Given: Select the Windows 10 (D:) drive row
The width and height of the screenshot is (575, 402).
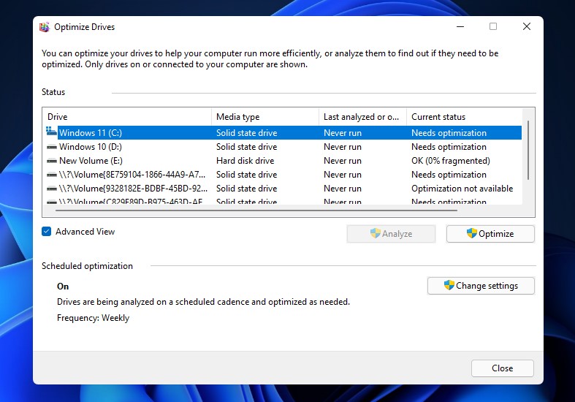Looking at the screenshot, I should tap(283, 147).
